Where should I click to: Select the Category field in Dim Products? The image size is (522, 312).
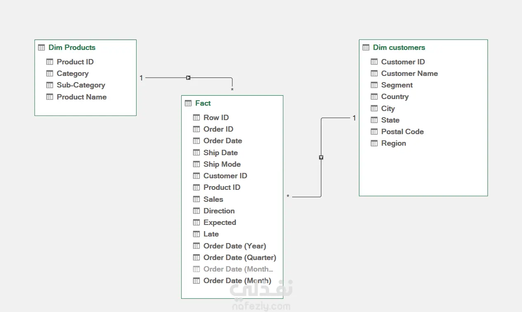click(73, 73)
